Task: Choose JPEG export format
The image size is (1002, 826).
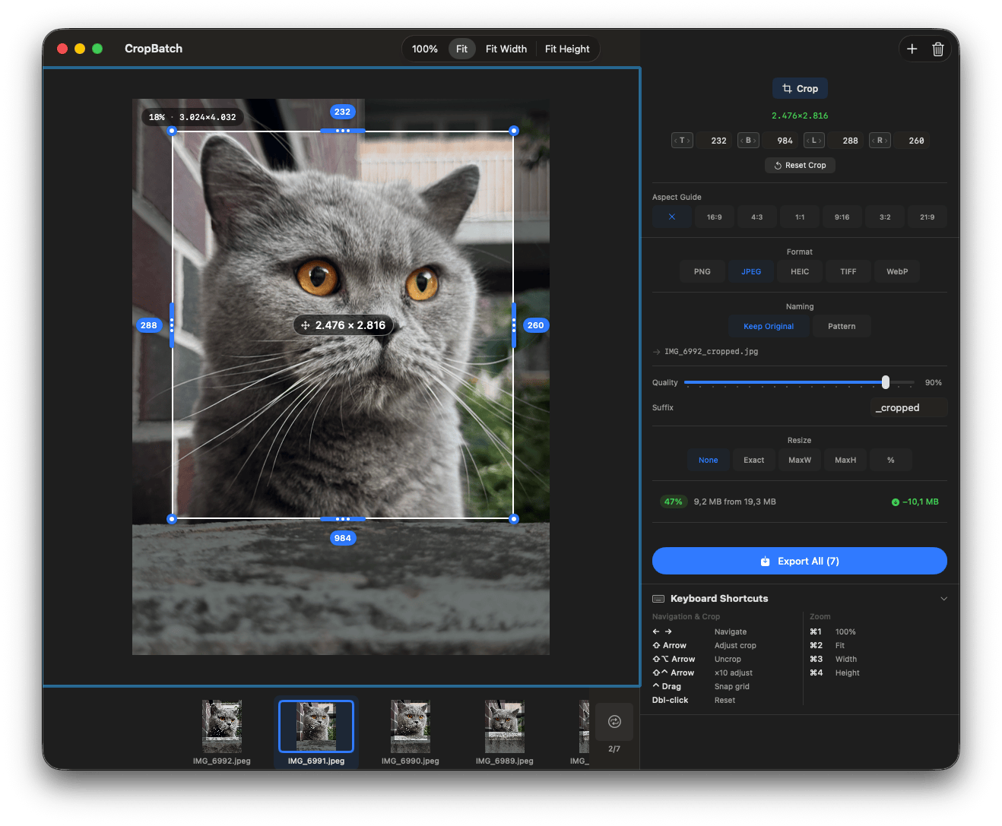Action: click(x=751, y=271)
